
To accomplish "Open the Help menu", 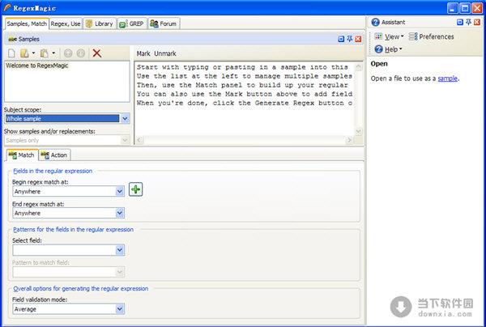I will tap(388, 49).
